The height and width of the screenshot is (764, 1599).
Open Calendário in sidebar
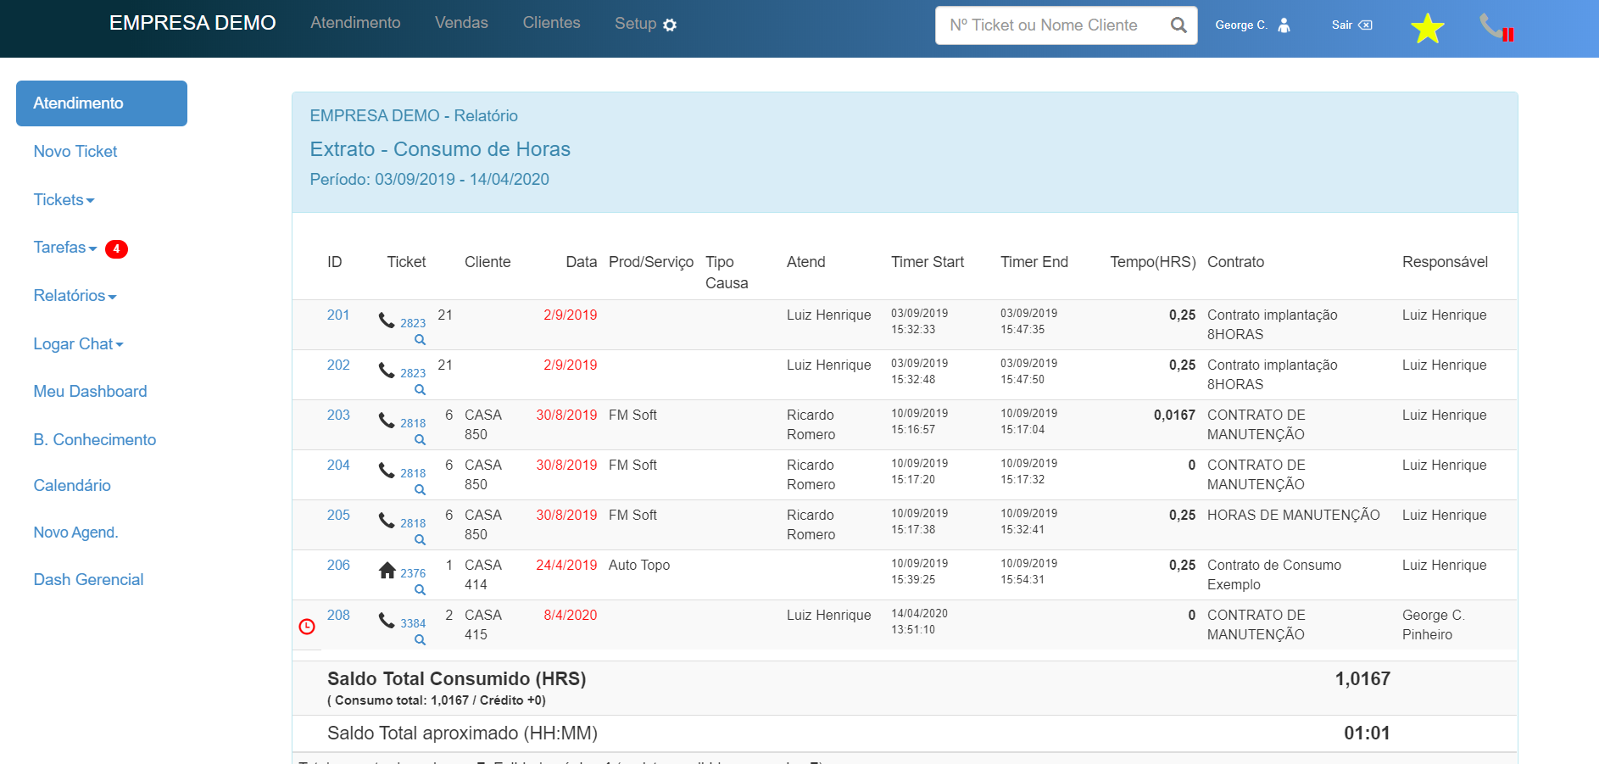coord(72,485)
